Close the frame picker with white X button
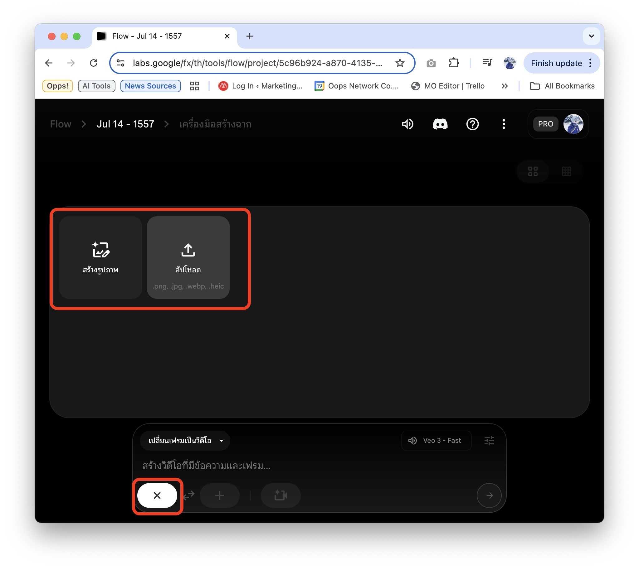This screenshot has width=639, height=569. point(157,495)
